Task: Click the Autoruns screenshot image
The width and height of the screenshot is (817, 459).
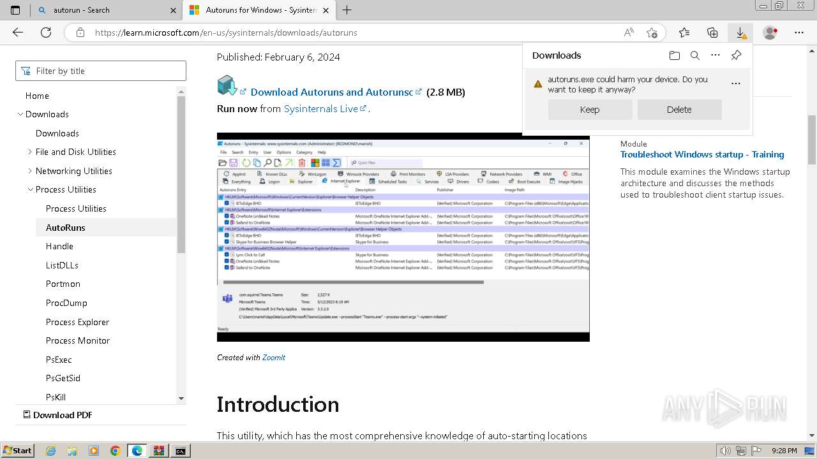Action: (403, 237)
